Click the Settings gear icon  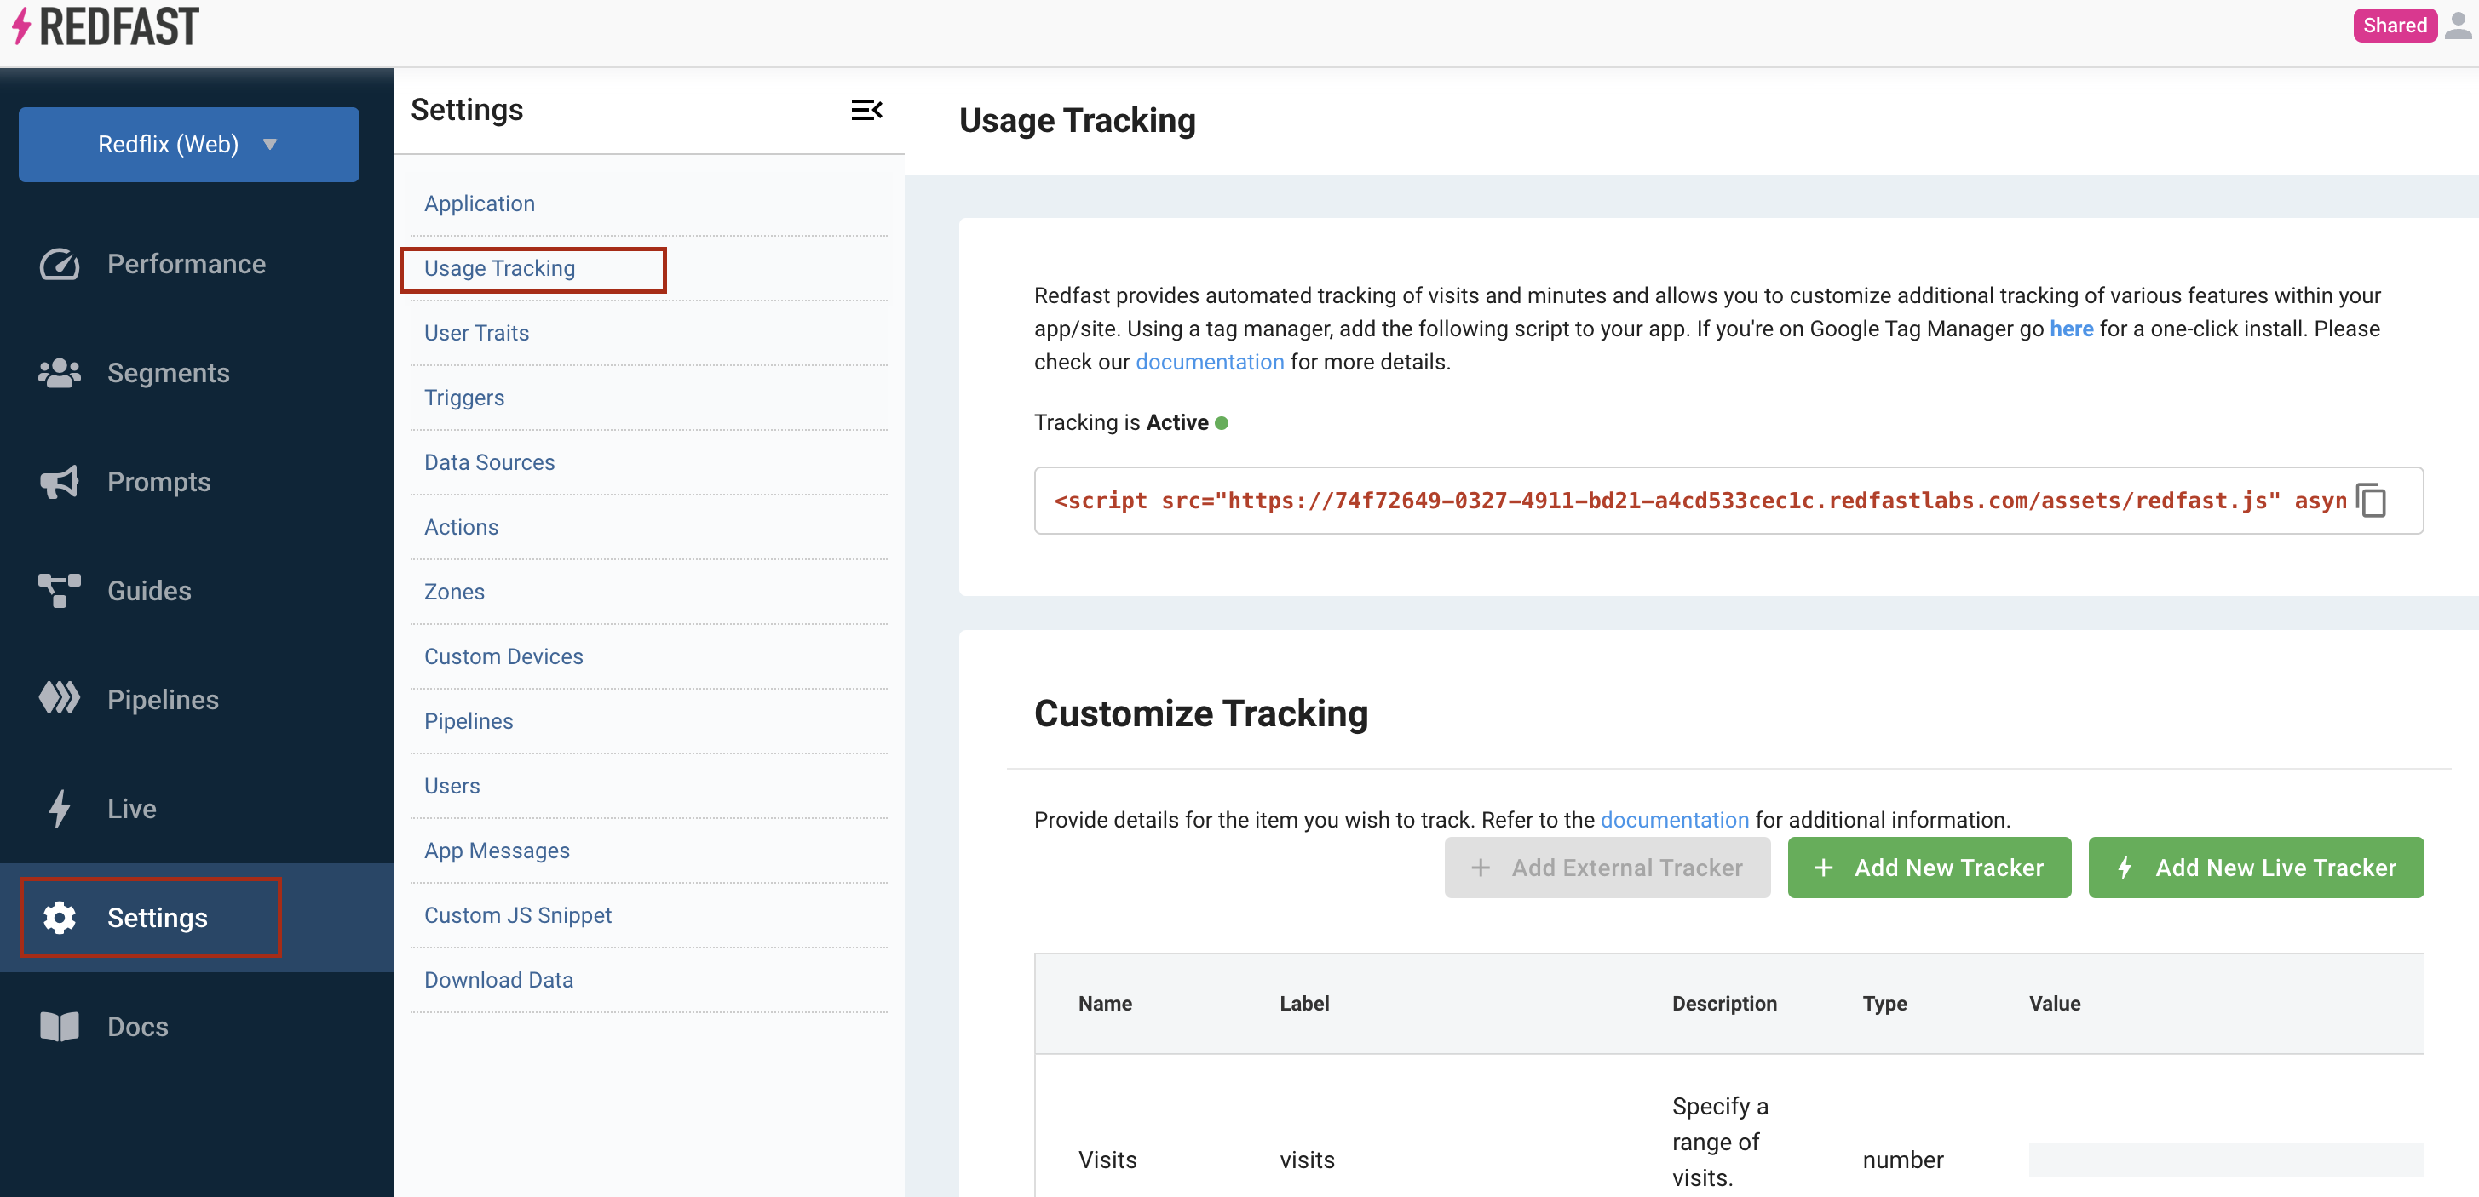(x=59, y=917)
